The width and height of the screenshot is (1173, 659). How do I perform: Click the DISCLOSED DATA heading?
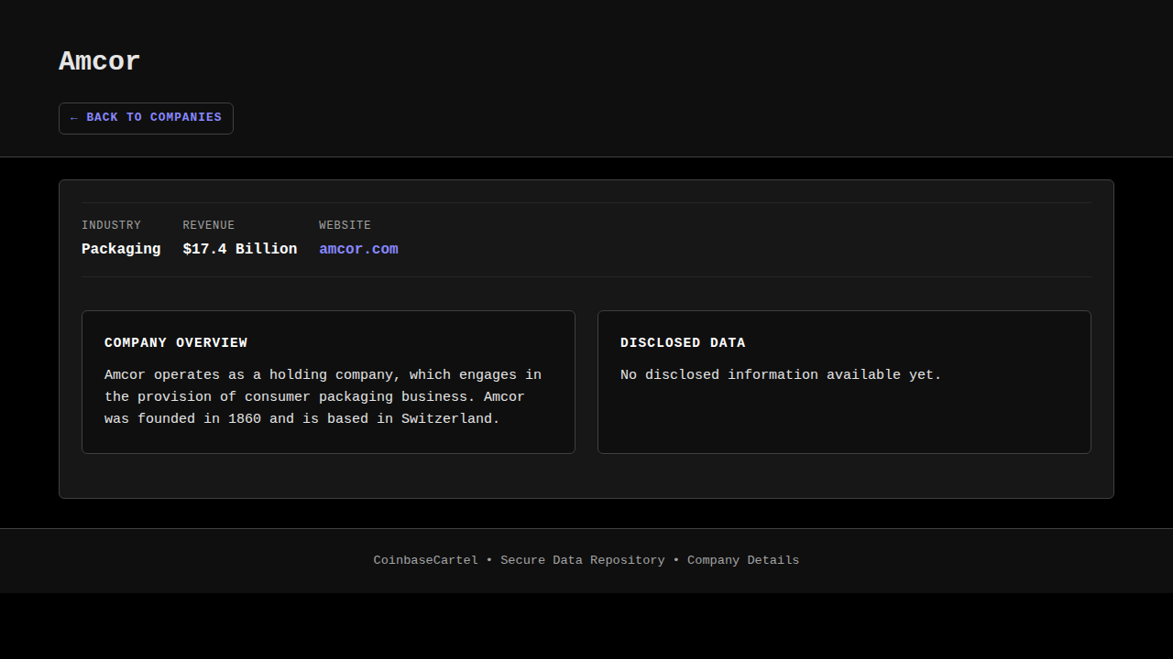(683, 343)
